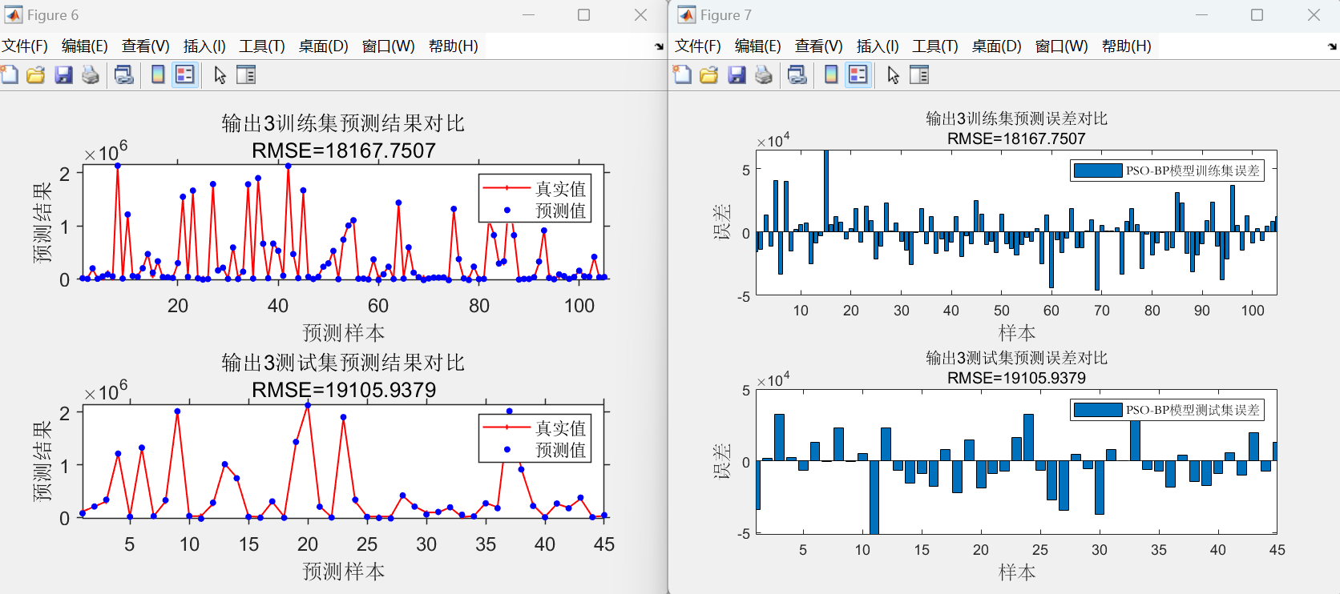Open the 帮助(H) menu in Figure 7

1127,46
